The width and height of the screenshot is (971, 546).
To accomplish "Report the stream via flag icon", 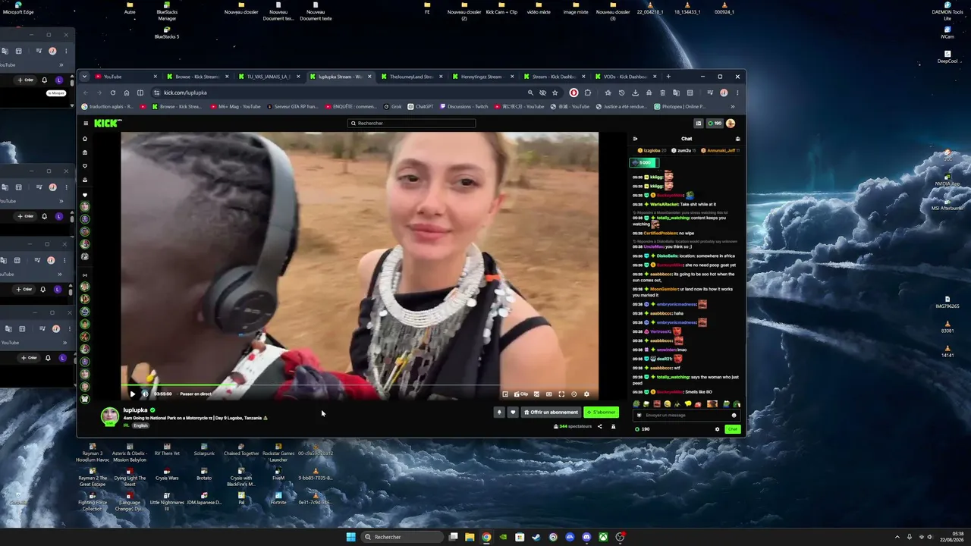I will [613, 426].
